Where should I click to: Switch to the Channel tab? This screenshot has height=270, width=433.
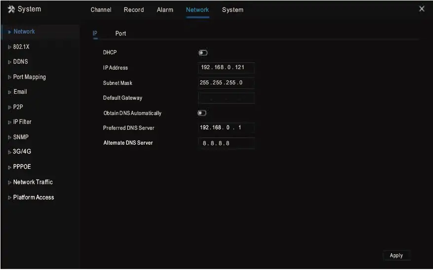tap(101, 10)
